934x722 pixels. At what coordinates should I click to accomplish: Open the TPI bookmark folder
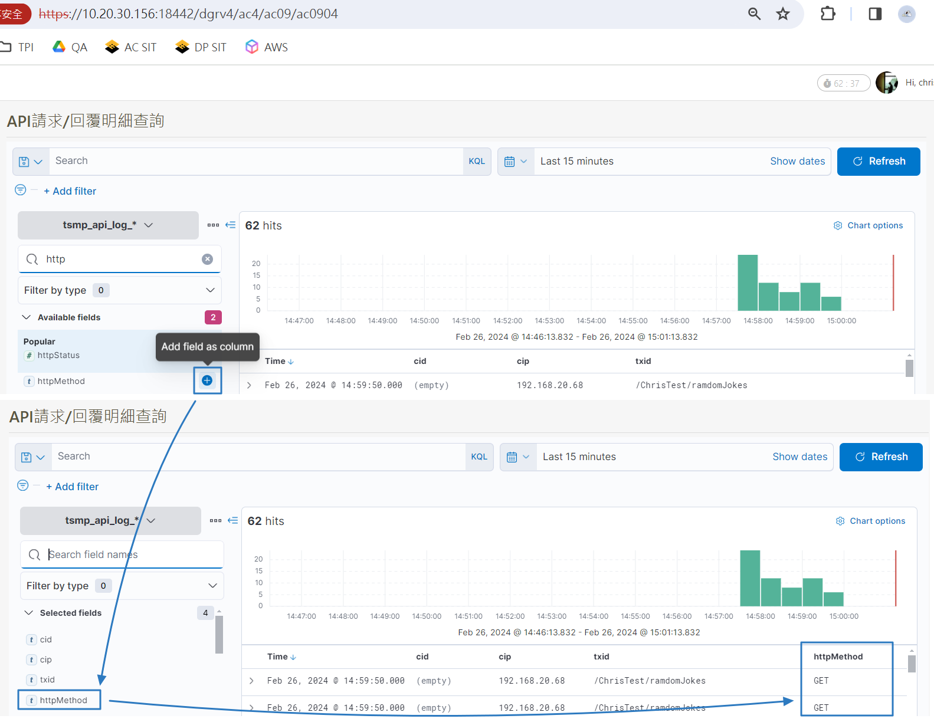[x=17, y=47]
